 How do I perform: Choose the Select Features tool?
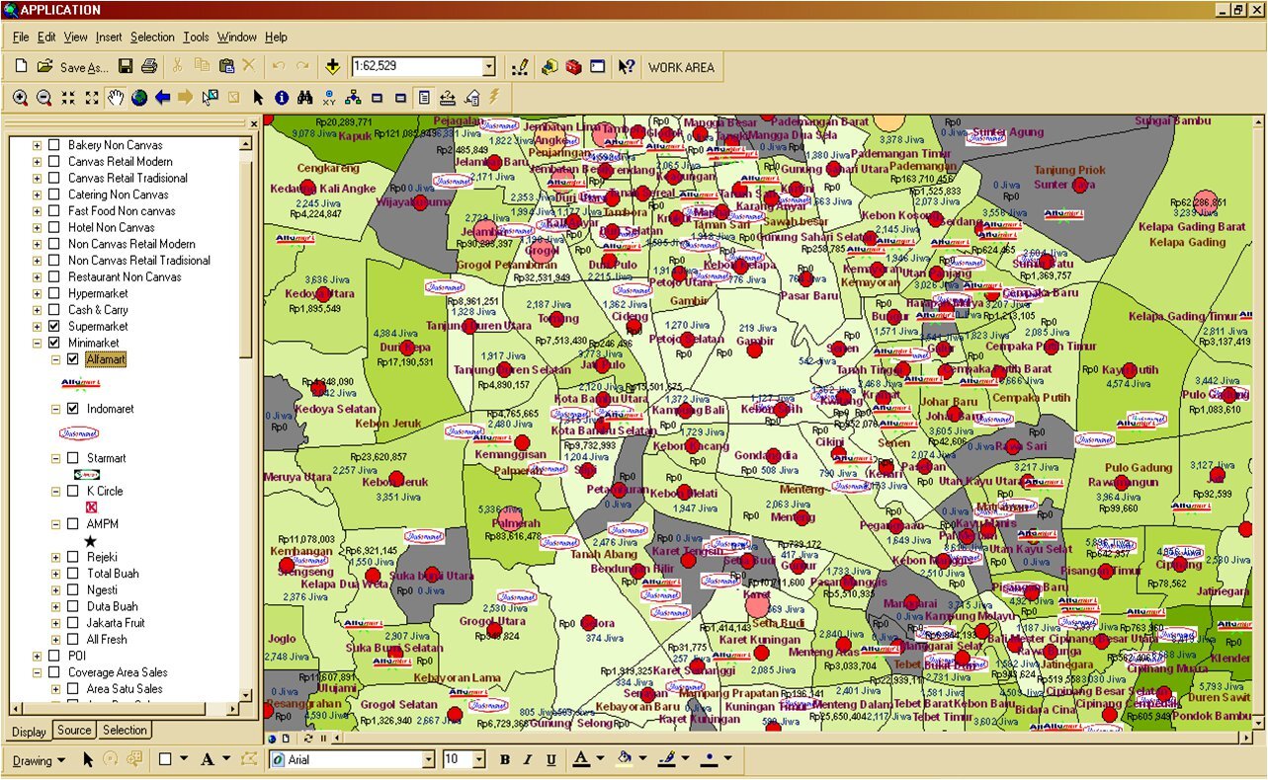coord(211,98)
